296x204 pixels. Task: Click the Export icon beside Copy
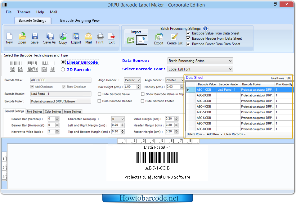[x=76, y=36]
